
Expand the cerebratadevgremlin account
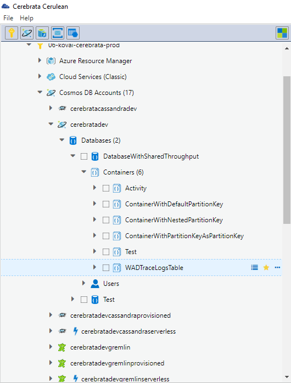click(x=51, y=347)
